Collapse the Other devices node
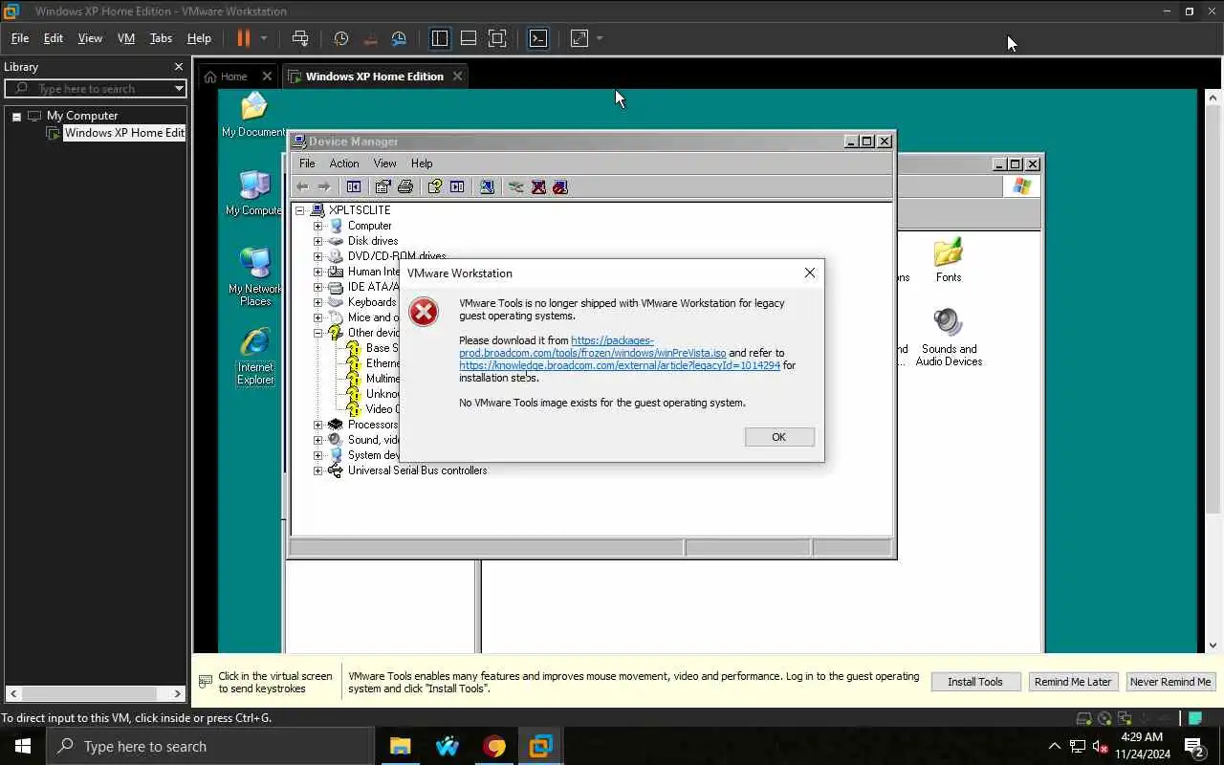 pos(318,333)
